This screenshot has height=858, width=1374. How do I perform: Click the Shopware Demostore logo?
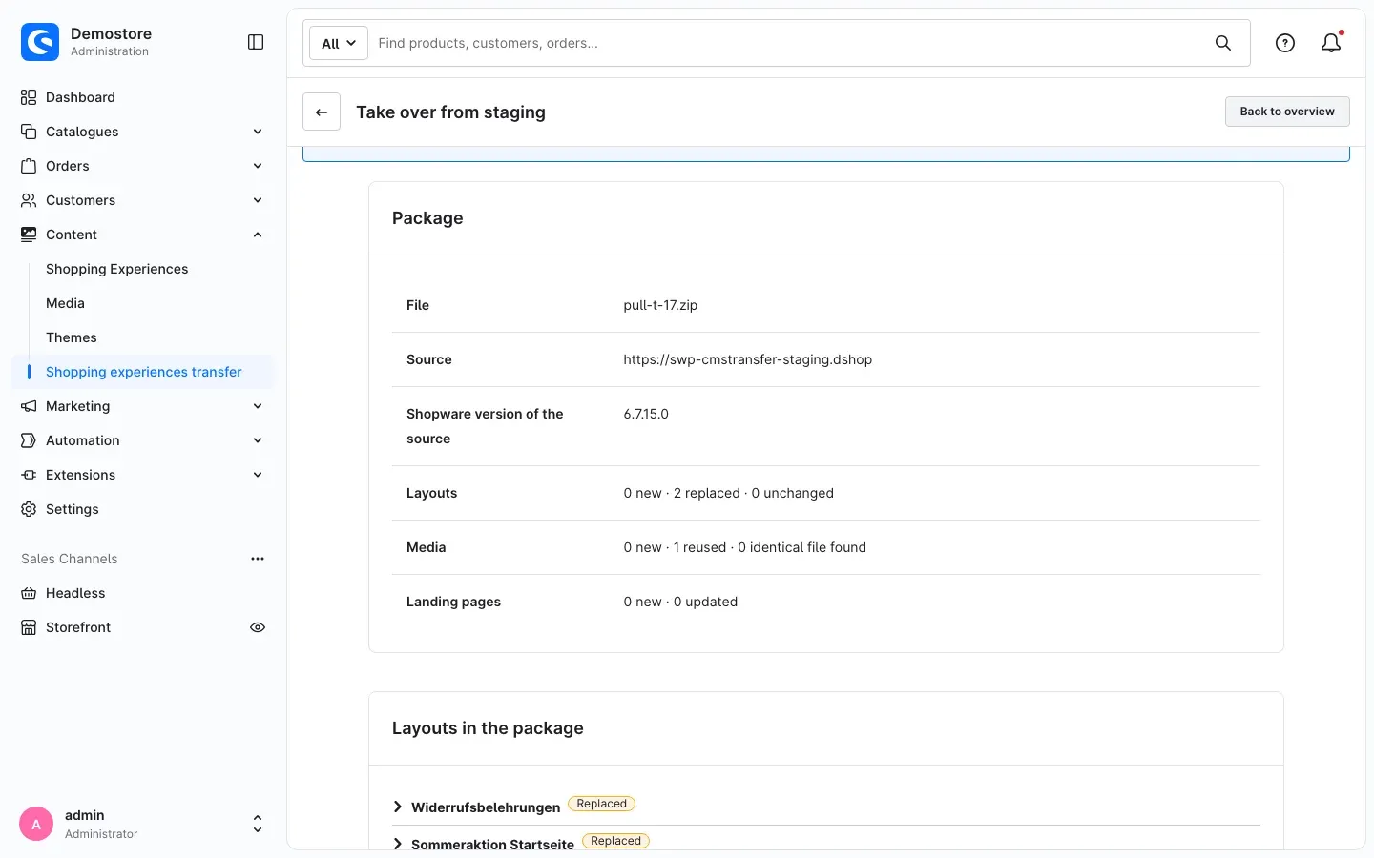(40, 42)
